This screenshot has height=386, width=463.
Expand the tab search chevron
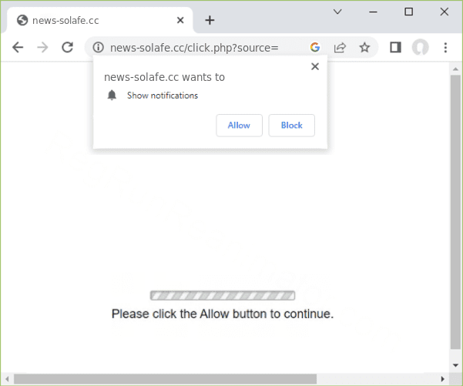[x=337, y=12]
